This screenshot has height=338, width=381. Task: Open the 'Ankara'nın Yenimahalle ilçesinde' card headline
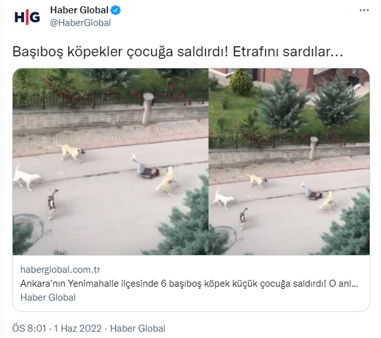189,284
